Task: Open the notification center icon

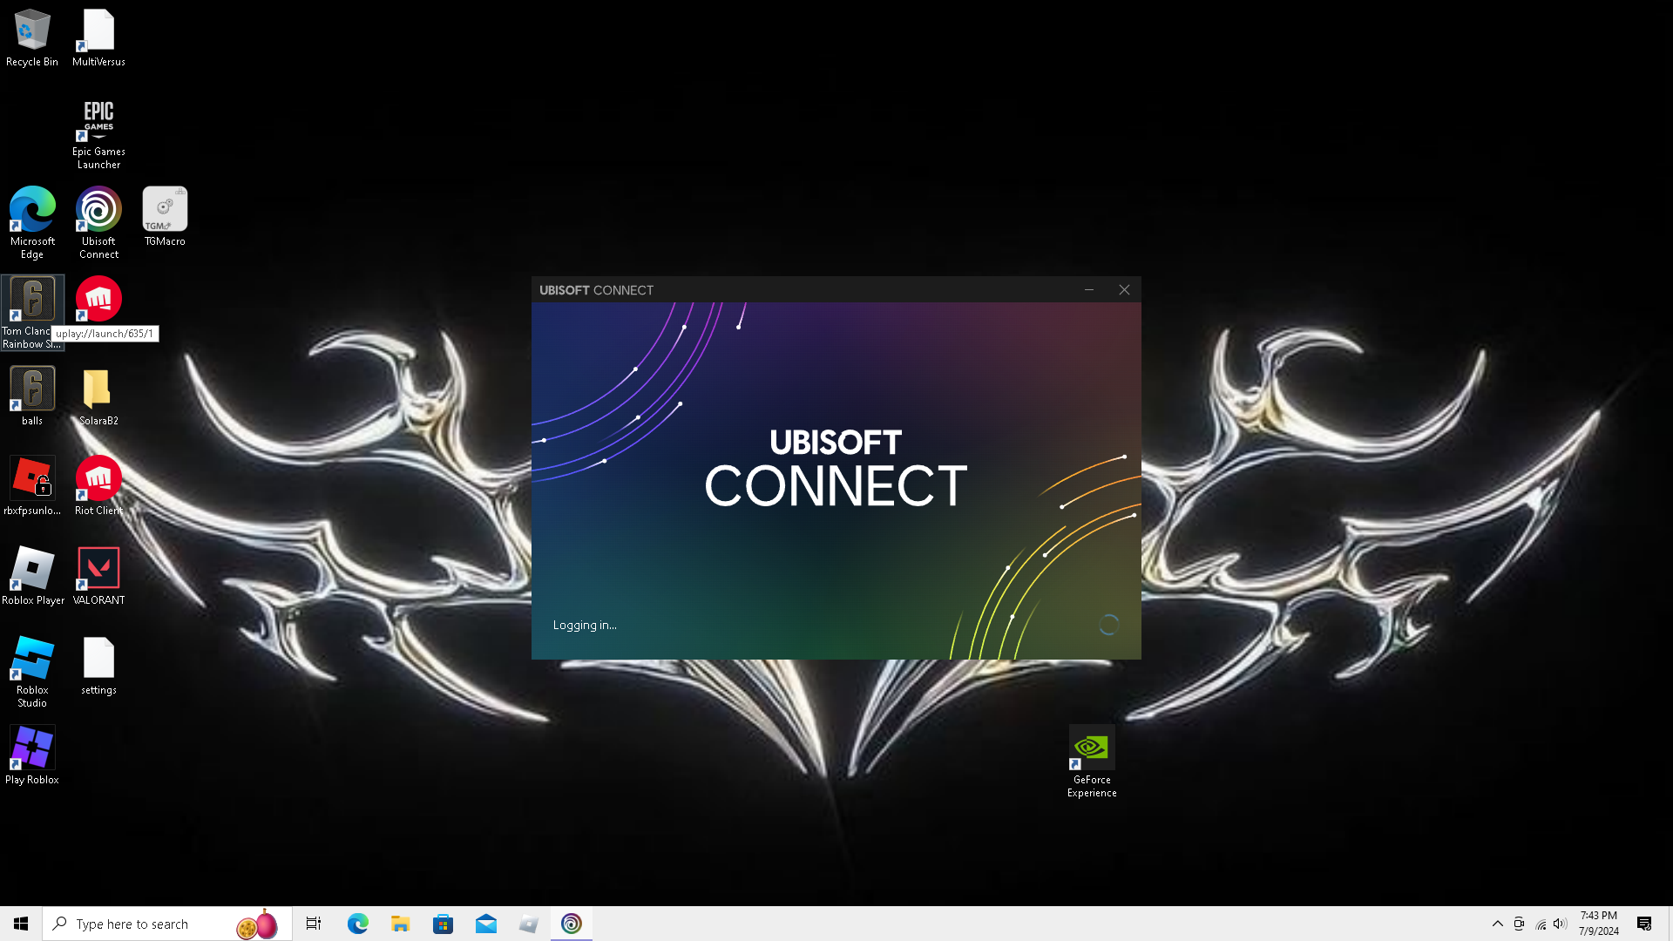Action: point(1644,924)
